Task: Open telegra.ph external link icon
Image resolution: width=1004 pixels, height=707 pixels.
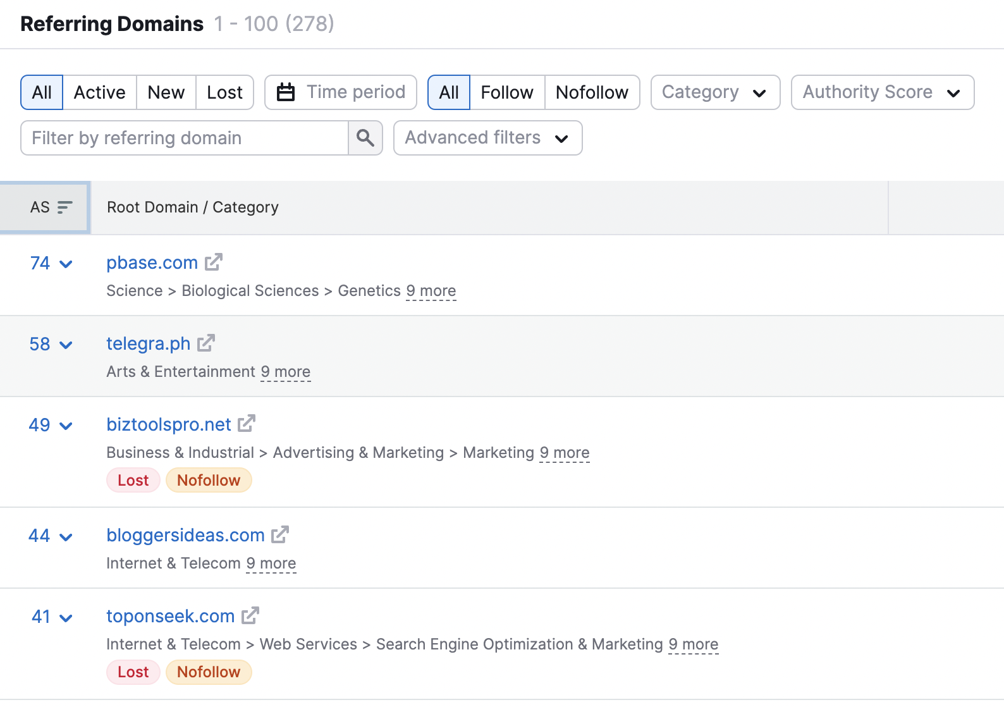Action: click(206, 343)
